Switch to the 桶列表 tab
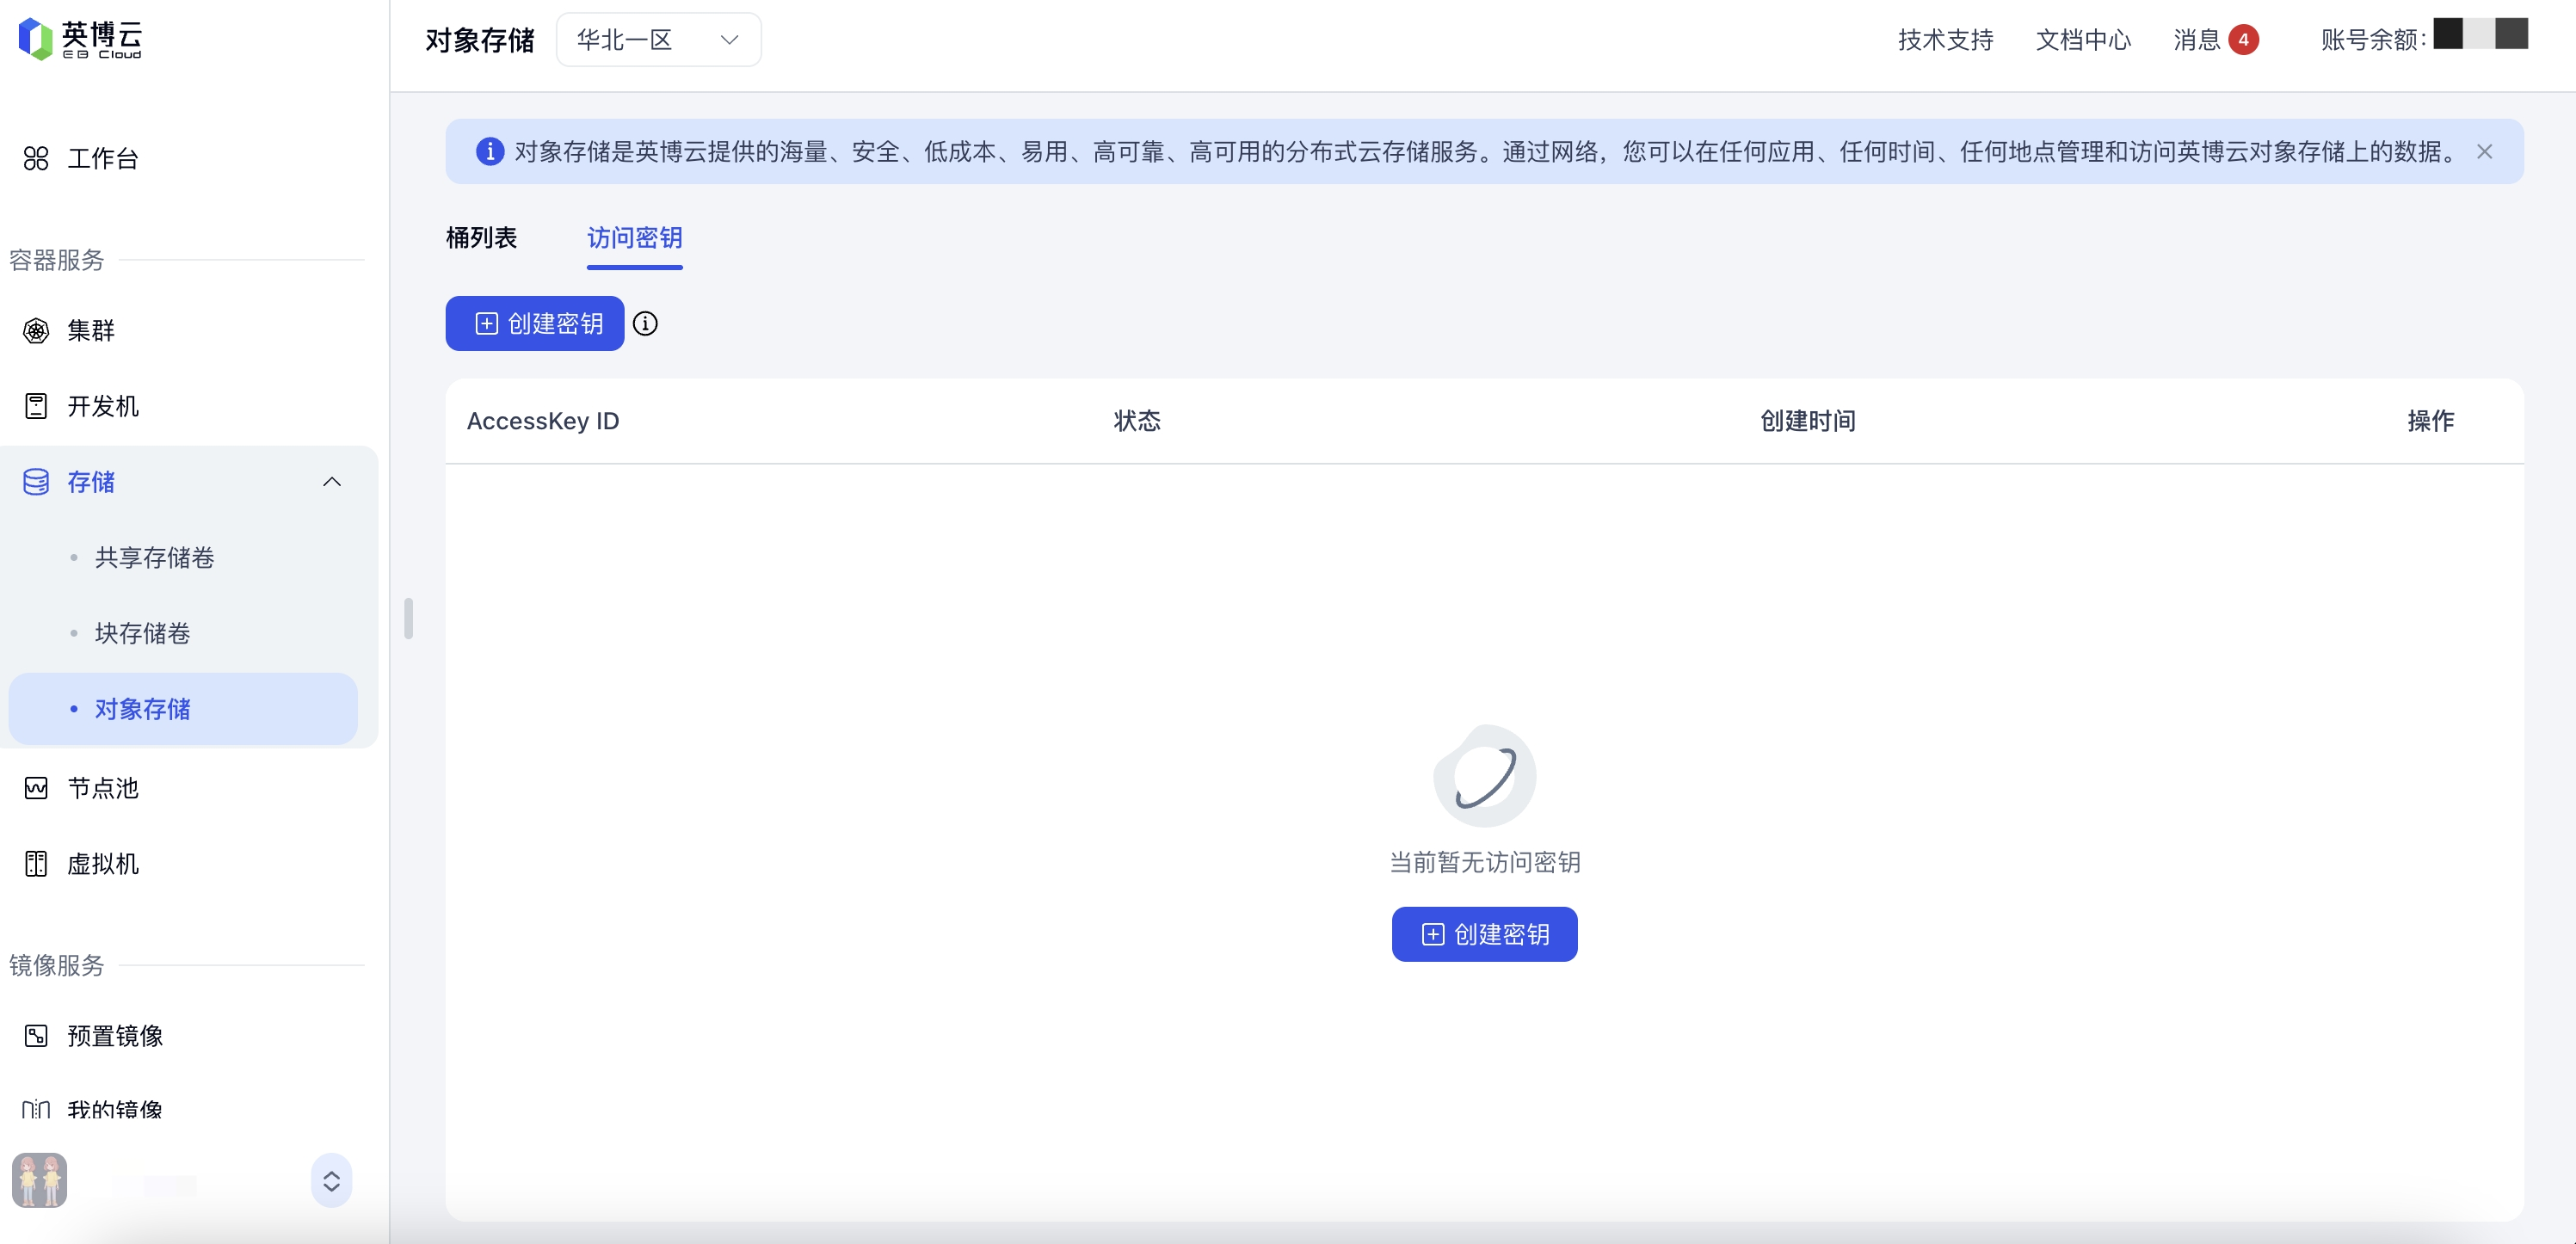 pyautogui.click(x=481, y=238)
